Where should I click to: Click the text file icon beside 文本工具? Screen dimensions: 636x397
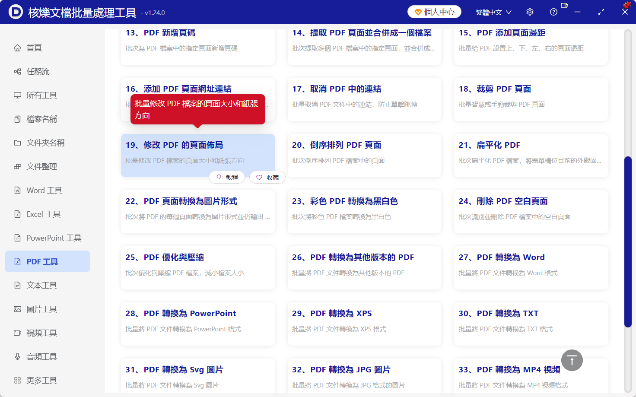tap(17, 286)
